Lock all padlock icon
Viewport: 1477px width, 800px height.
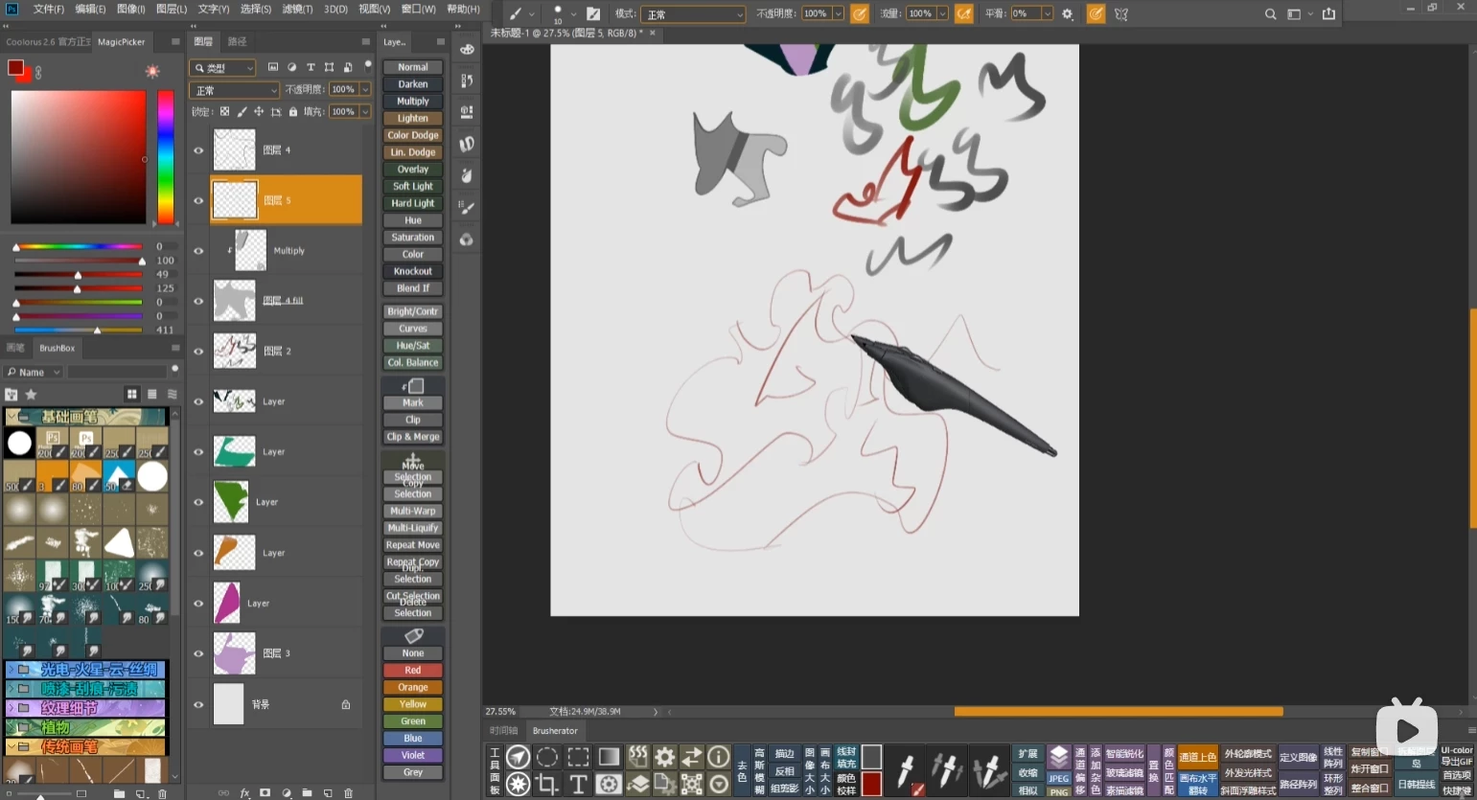point(293,111)
